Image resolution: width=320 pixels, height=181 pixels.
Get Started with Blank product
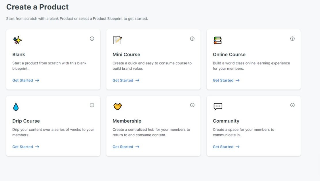click(26, 80)
